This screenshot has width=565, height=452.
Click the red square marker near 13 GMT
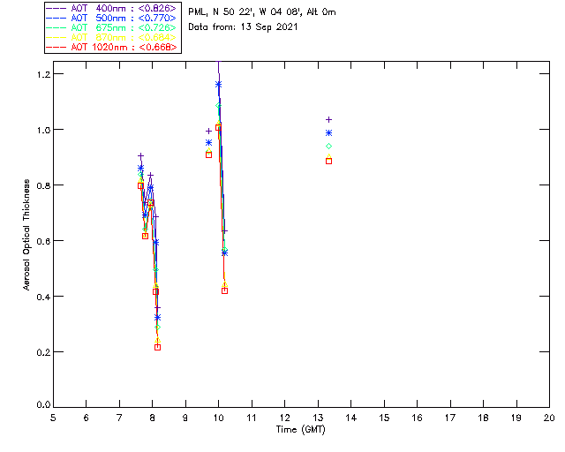[x=328, y=162]
